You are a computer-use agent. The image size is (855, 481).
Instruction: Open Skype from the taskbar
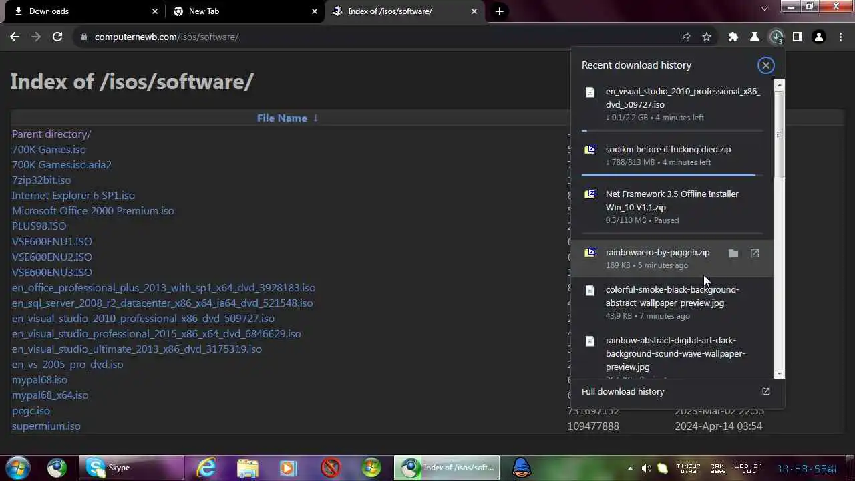pos(131,468)
